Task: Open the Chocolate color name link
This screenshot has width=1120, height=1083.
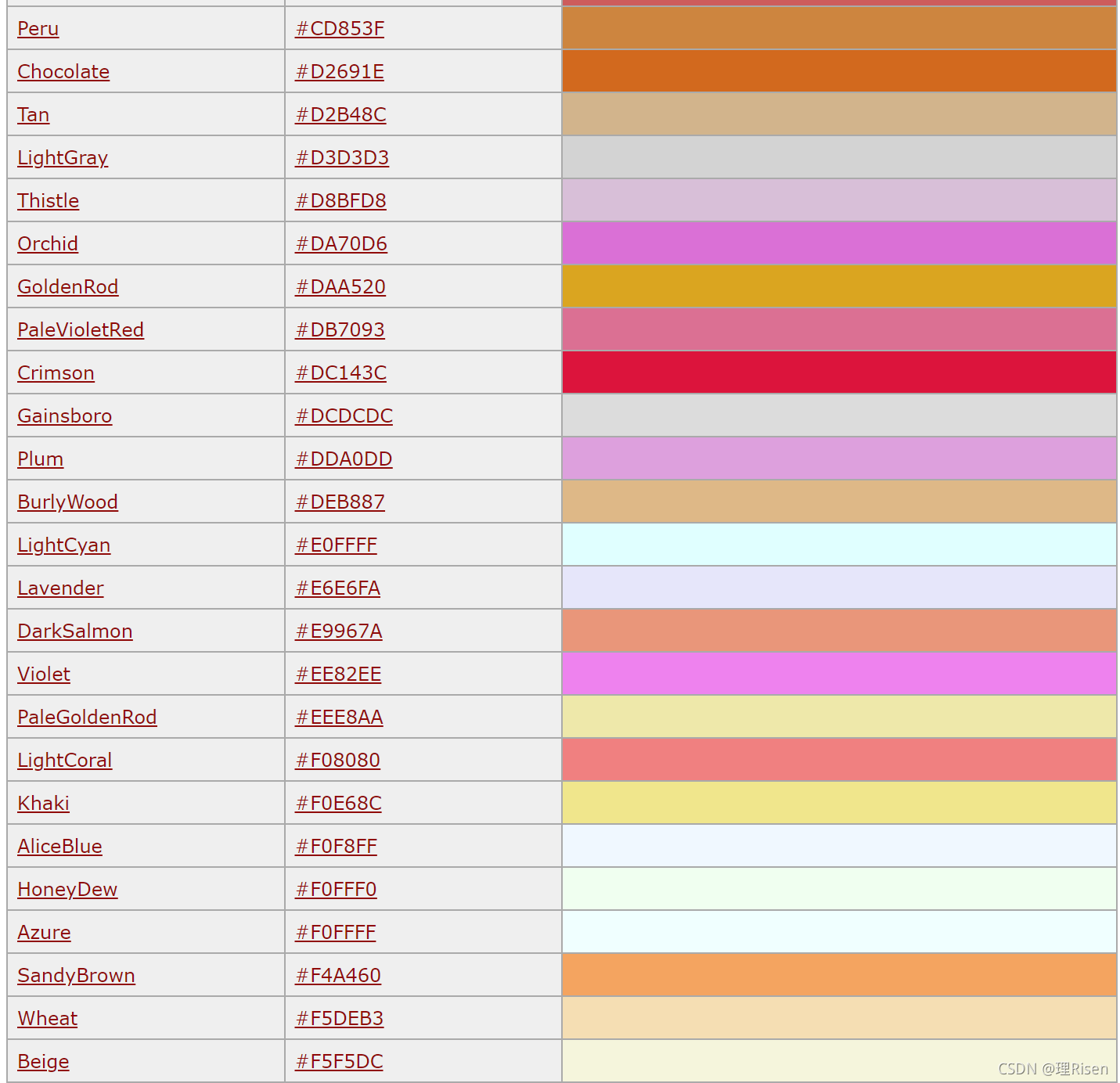Action: [x=63, y=72]
